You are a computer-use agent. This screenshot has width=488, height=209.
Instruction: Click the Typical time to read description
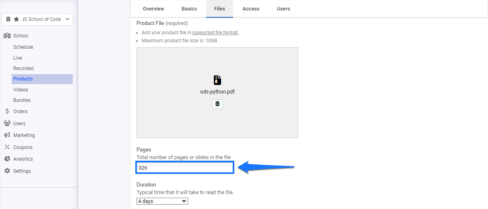185,192
